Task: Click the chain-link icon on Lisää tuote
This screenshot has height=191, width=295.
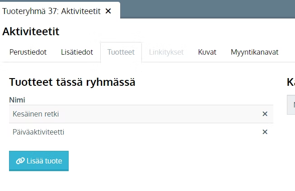Action: click(x=20, y=161)
